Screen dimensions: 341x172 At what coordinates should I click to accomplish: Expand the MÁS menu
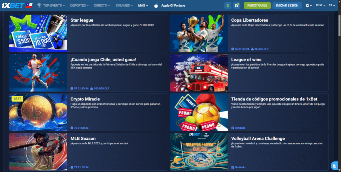[x=143, y=5]
